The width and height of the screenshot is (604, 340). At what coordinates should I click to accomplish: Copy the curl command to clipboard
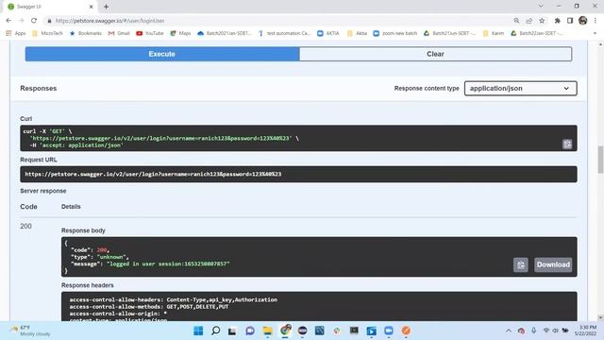point(567,144)
